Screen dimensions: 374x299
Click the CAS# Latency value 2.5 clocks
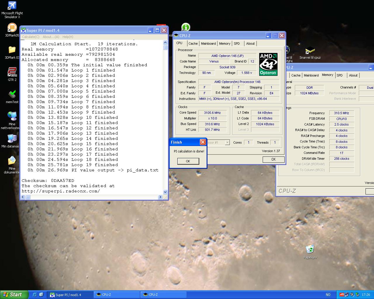click(342, 124)
